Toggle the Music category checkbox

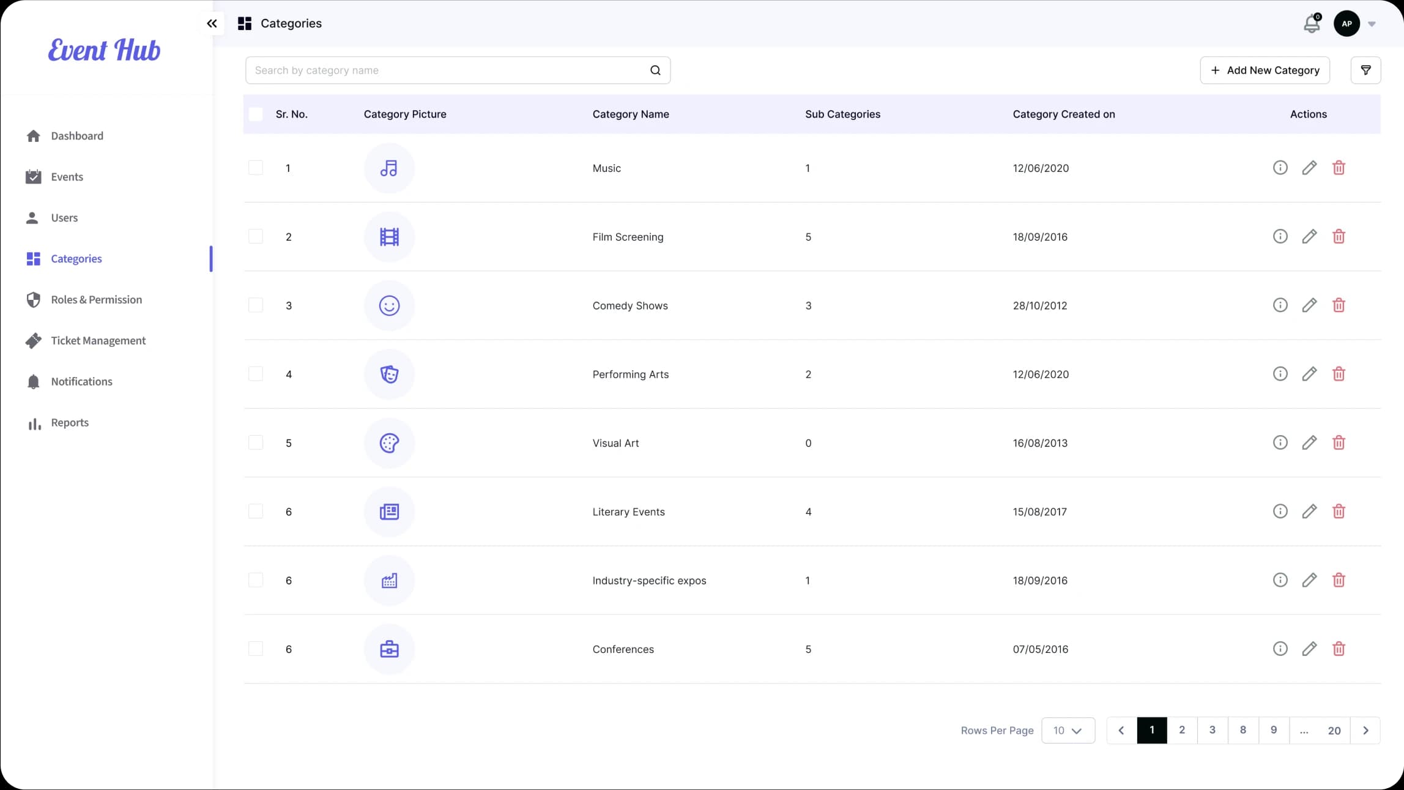(x=256, y=168)
